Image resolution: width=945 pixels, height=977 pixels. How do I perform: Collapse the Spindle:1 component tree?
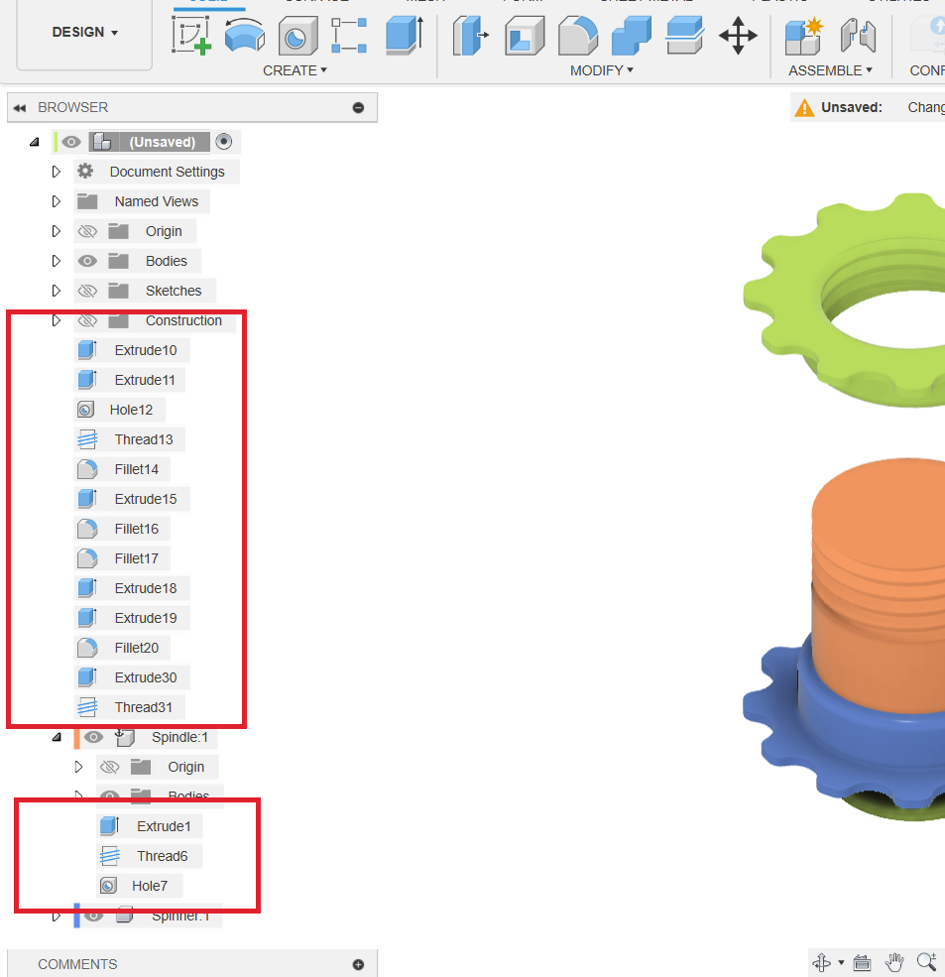(57, 737)
